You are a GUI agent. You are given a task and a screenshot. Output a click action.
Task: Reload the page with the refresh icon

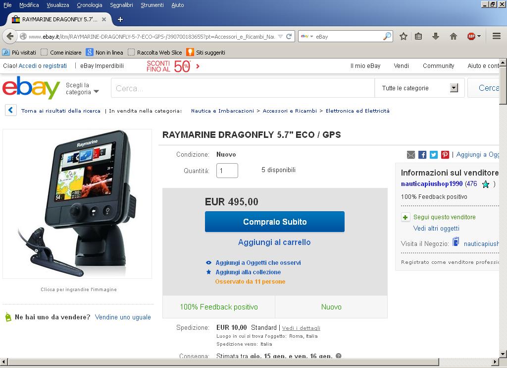click(289, 36)
